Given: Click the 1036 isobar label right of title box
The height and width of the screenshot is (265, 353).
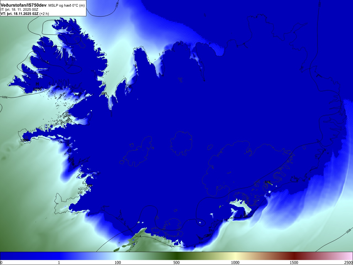Looking at the screenshot, I should pyautogui.click(x=117, y=4).
